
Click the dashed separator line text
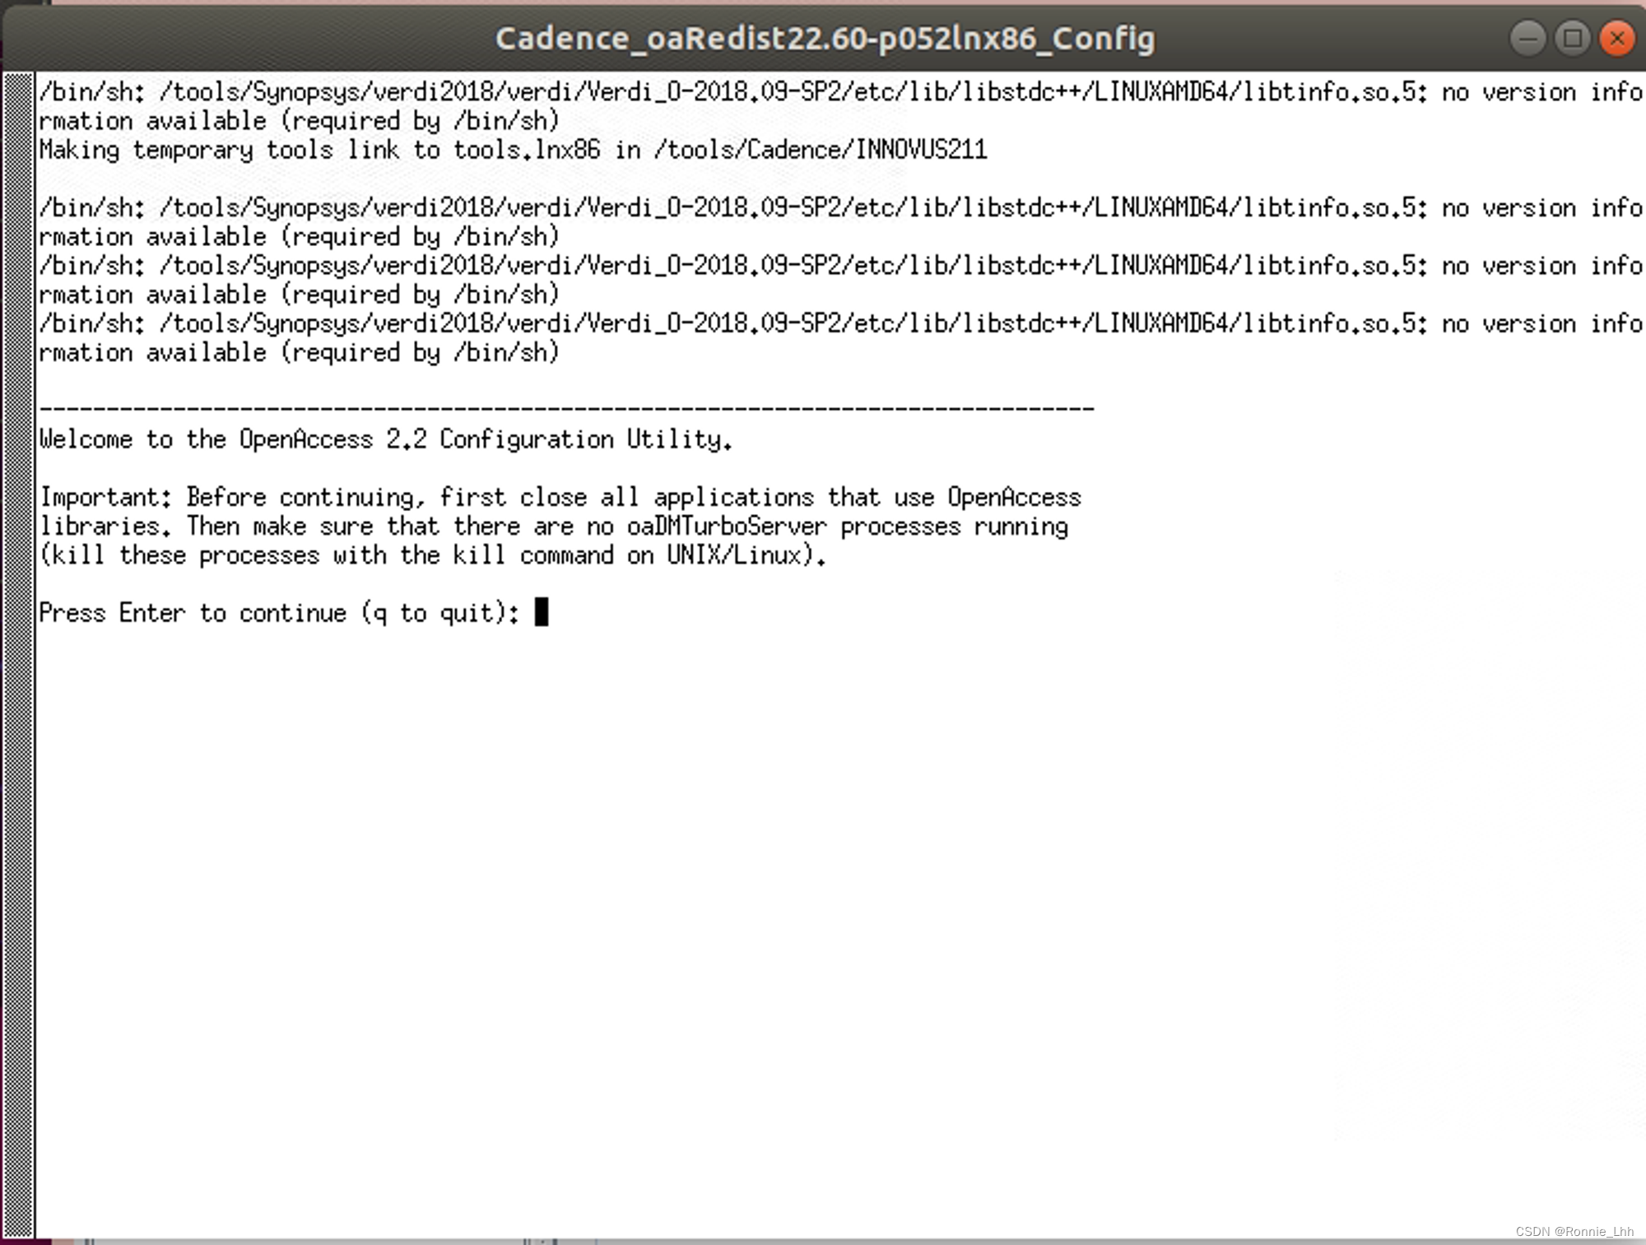click(567, 408)
